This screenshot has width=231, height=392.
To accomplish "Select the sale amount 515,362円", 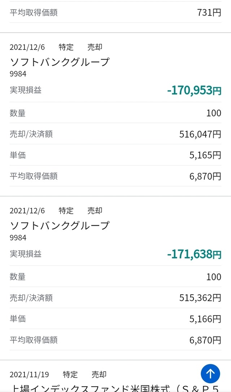I will (x=200, y=298).
